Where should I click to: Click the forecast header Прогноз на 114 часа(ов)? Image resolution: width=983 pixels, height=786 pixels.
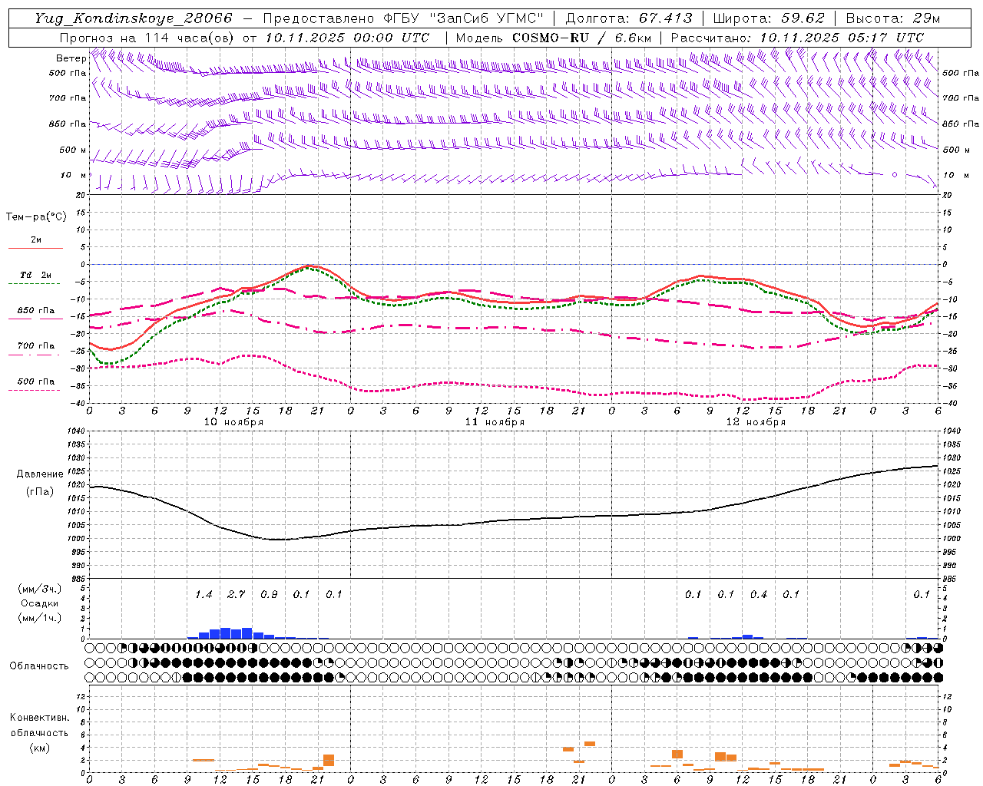pos(147,38)
